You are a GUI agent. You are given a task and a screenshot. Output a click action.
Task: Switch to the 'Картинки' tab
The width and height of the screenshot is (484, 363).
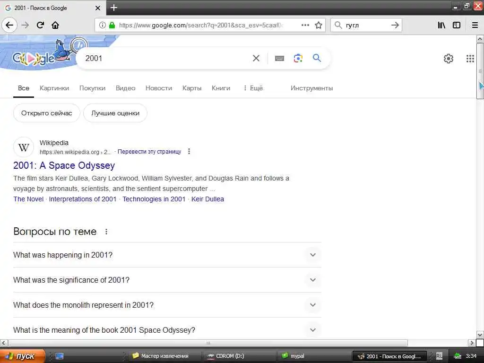[54, 88]
